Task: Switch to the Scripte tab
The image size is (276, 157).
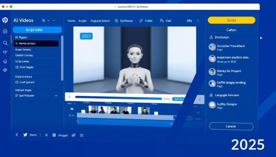Action: [83, 21]
